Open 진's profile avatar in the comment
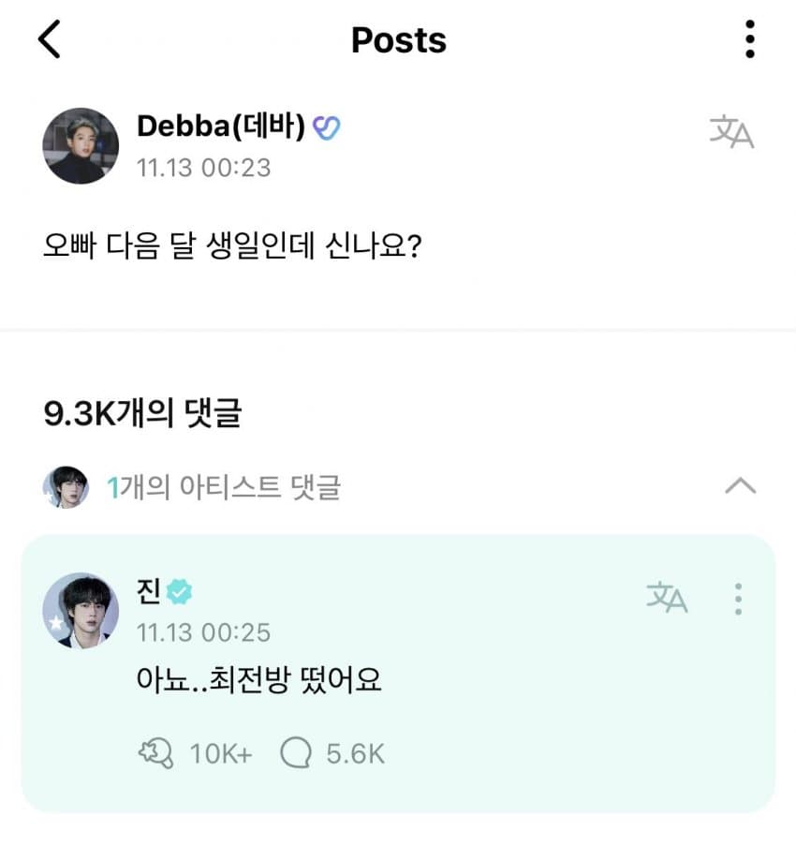The width and height of the screenshot is (796, 846). point(81,610)
